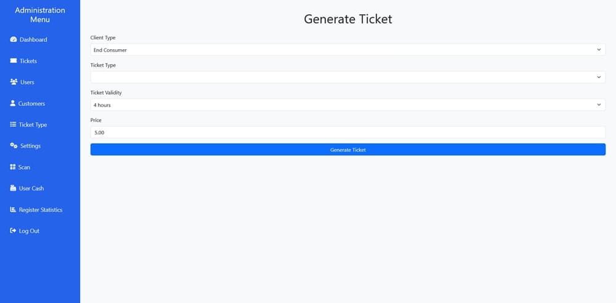Image resolution: width=616 pixels, height=303 pixels.
Task: Click the Log Out link
Action: pyautogui.click(x=29, y=231)
